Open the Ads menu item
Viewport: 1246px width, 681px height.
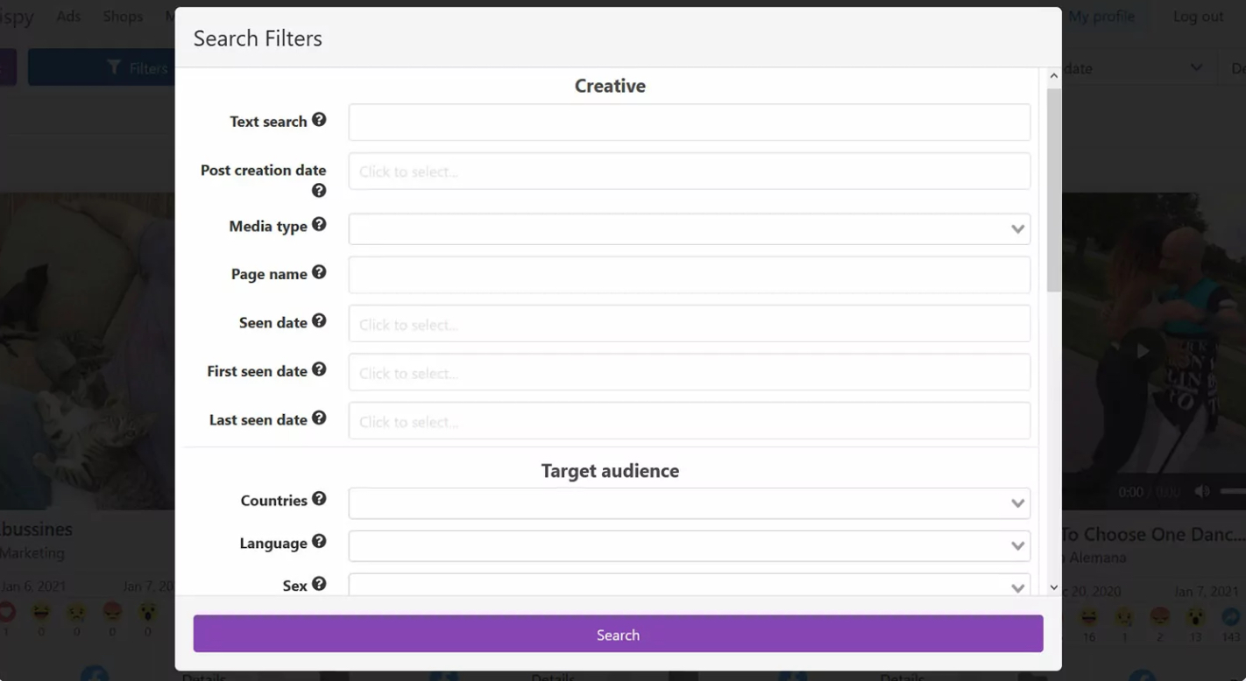(68, 16)
